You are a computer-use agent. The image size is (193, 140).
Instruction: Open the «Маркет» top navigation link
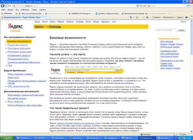(61, 22)
